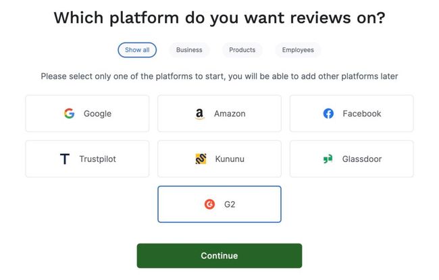
Task: Choose the Amazon platform label
Action: pyautogui.click(x=229, y=113)
